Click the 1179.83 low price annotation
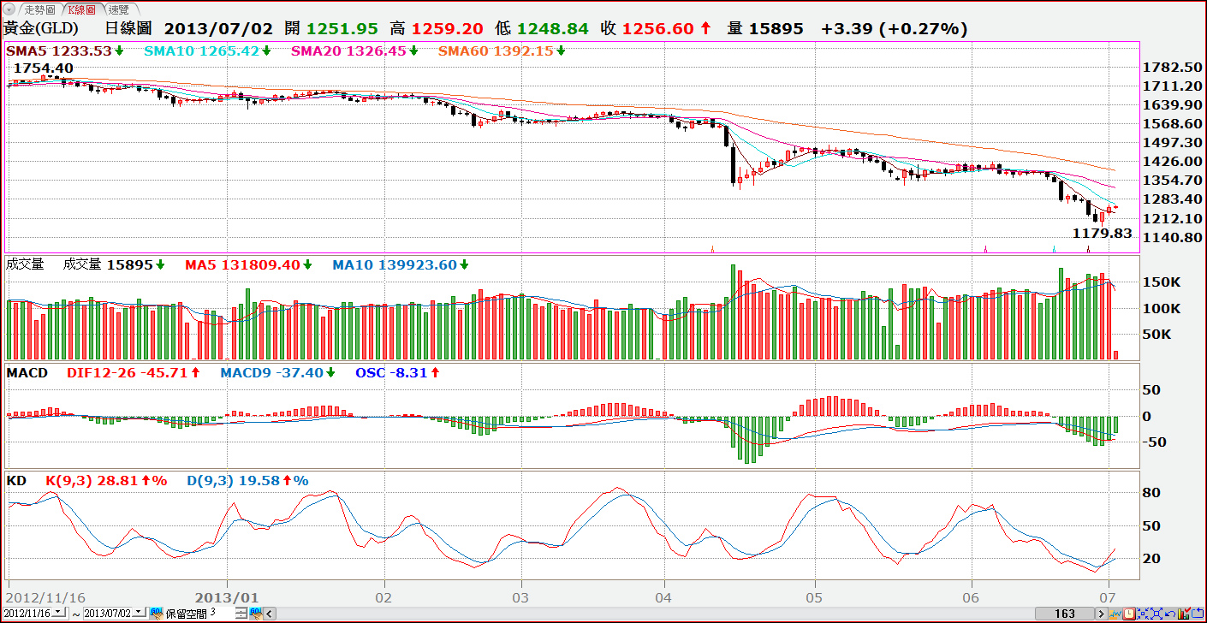Screen dimensions: 1207x623 (1102, 233)
